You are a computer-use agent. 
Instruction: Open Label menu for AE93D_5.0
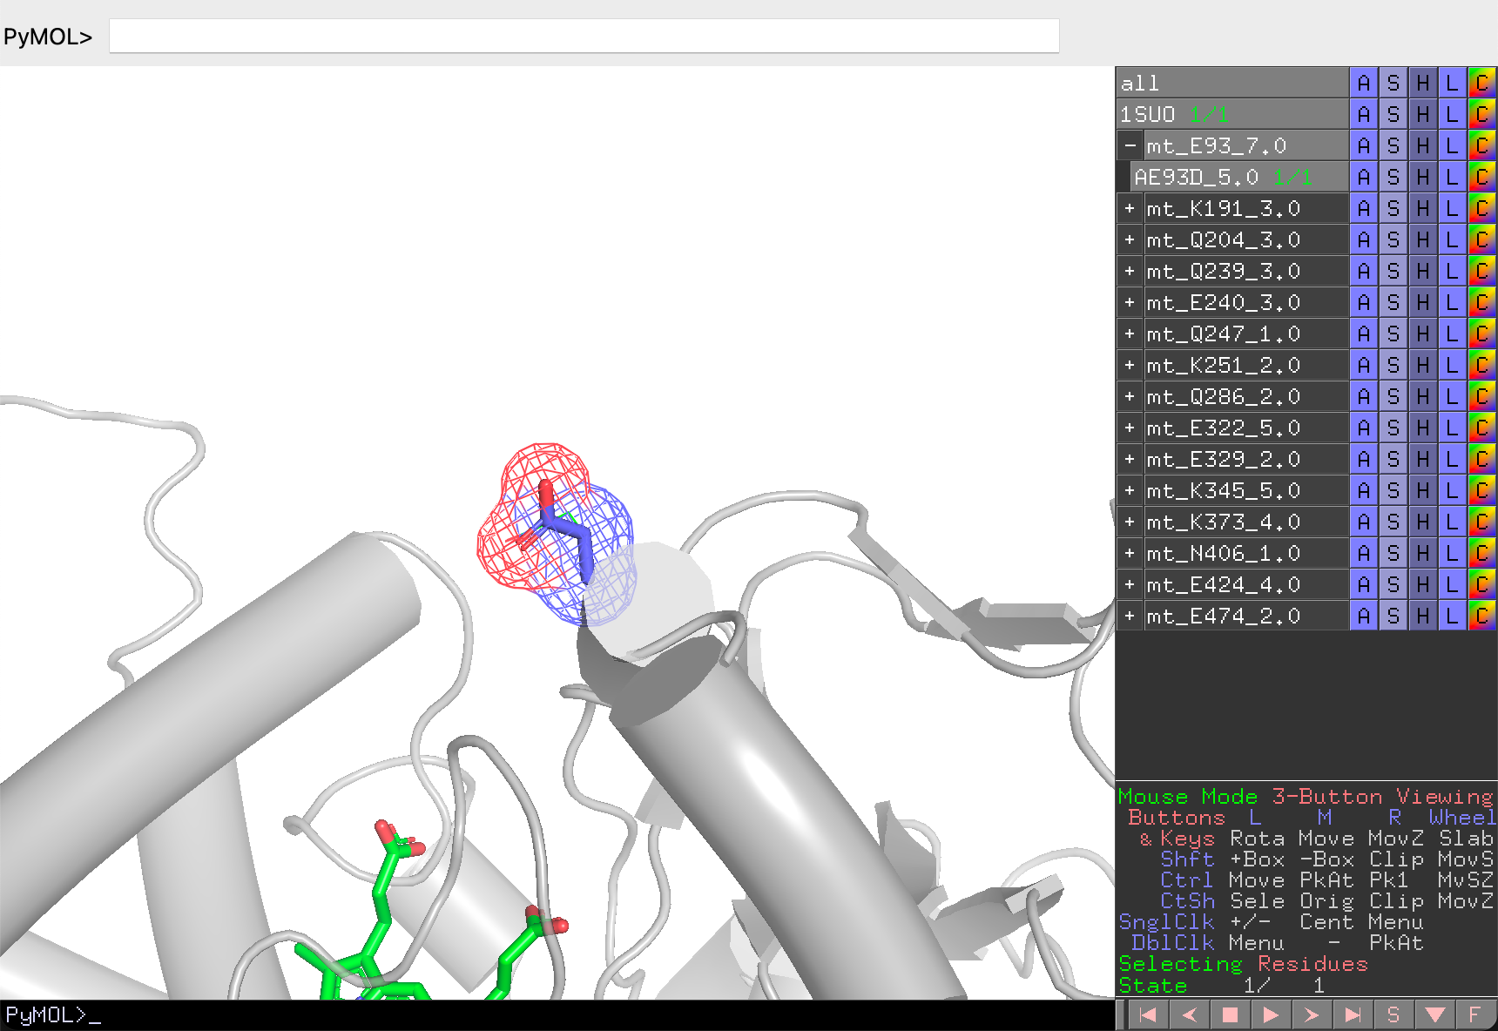pos(1452,177)
